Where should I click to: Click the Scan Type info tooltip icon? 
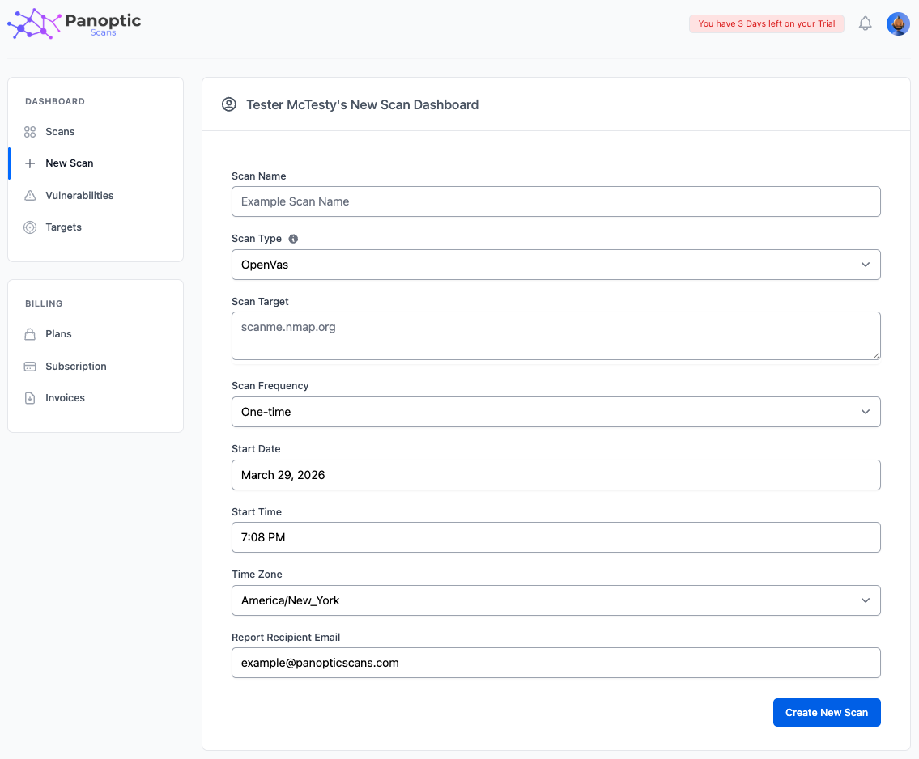click(292, 238)
